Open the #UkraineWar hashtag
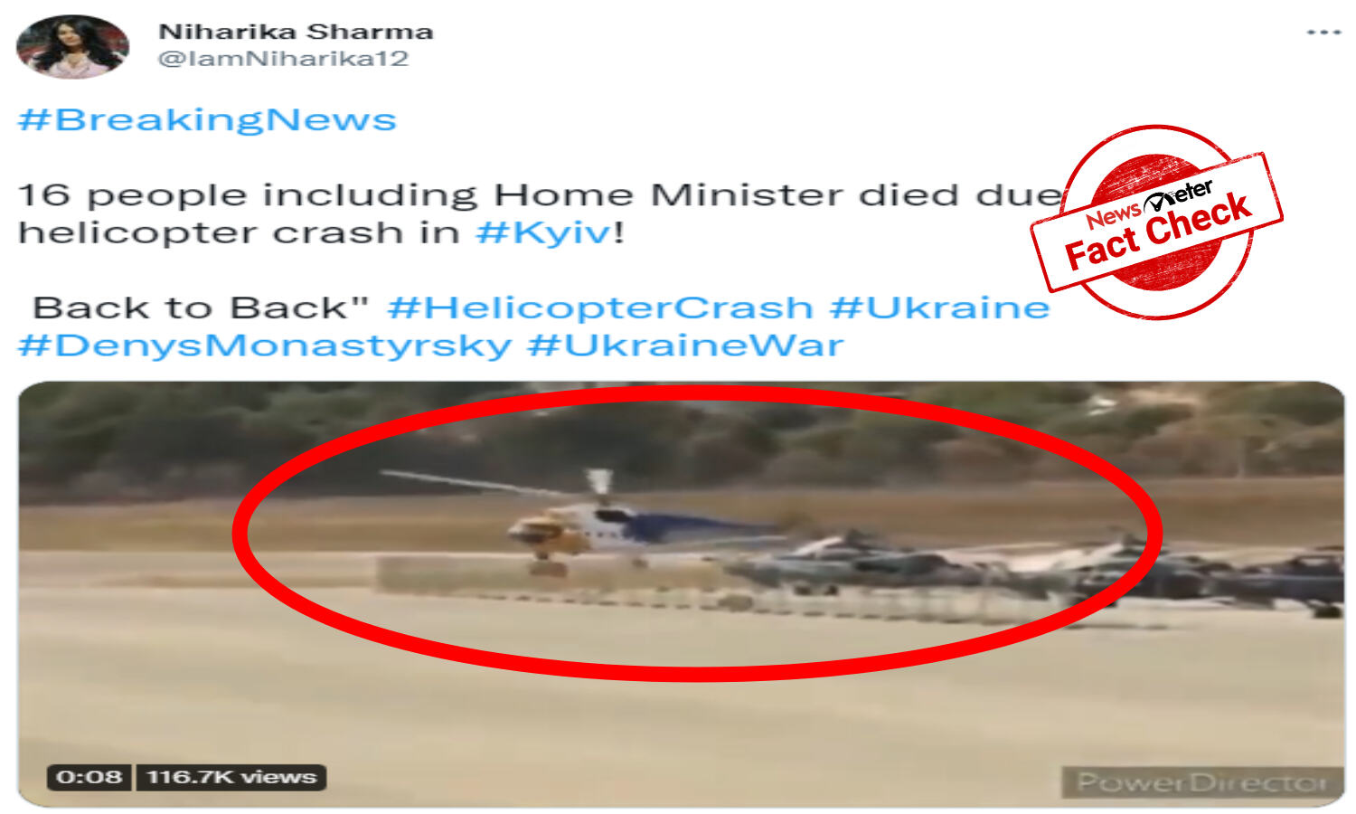 [x=686, y=345]
